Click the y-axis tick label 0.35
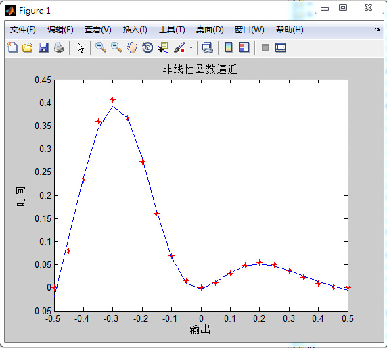Screen dimensions: 387x348 [x=43, y=126]
